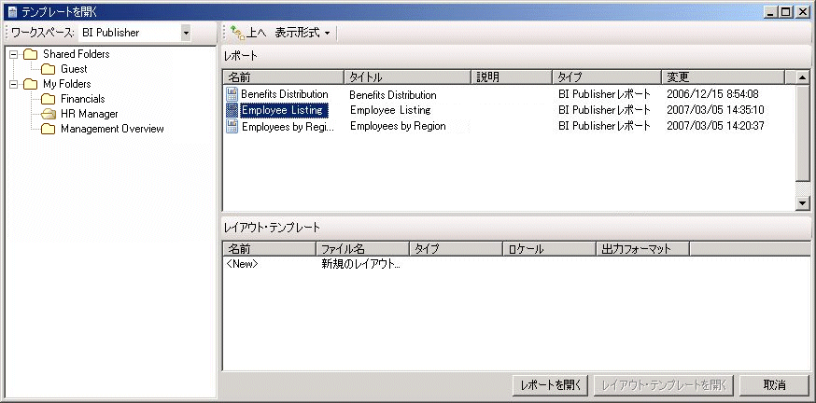The image size is (816, 403).
Task: Select Management Overview in the folder tree
Action: point(112,129)
